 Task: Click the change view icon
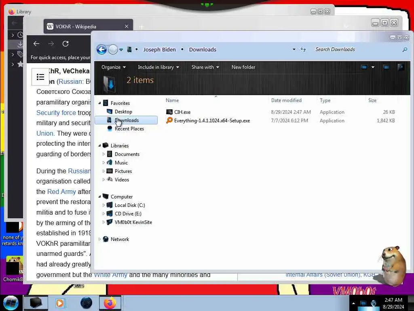(x=364, y=67)
